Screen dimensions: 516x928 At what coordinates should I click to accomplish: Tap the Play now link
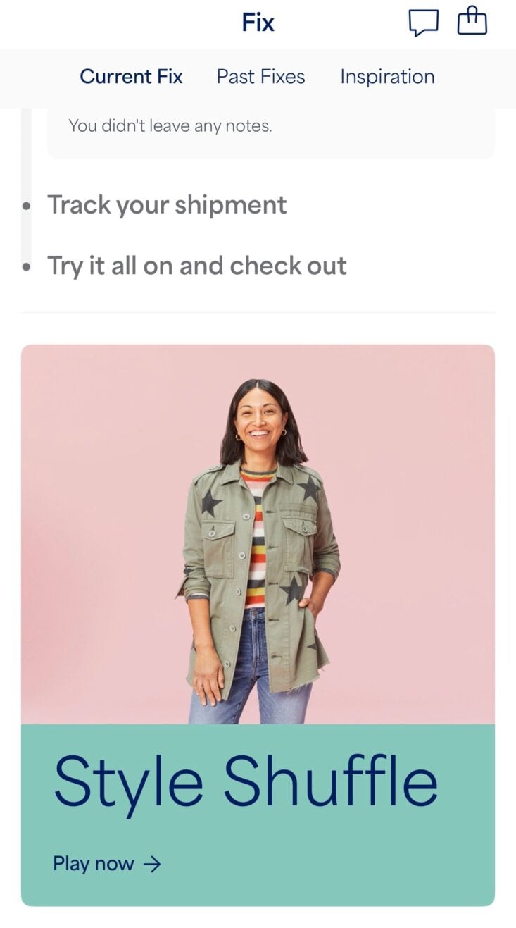[x=107, y=864]
